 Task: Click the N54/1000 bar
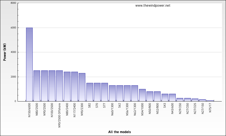pos(142,95)
